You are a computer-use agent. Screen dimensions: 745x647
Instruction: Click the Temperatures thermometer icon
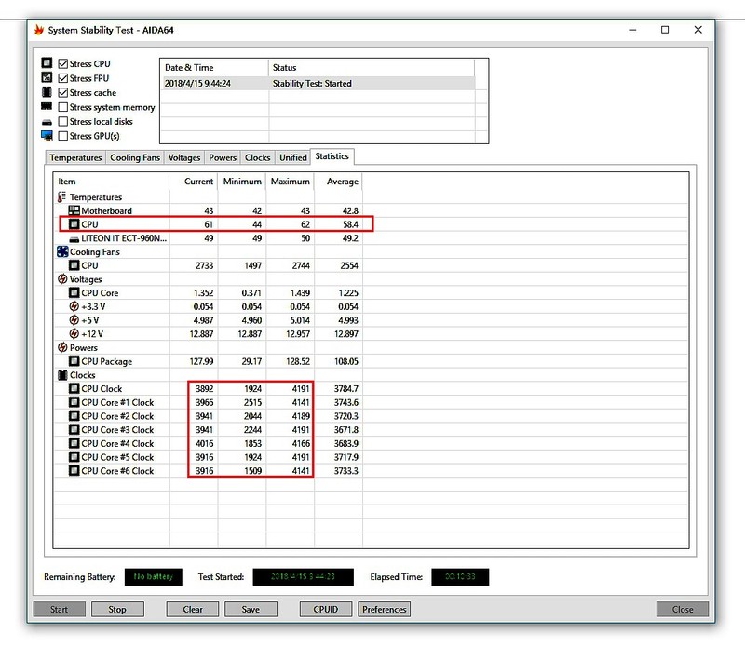click(x=62, y=197)
